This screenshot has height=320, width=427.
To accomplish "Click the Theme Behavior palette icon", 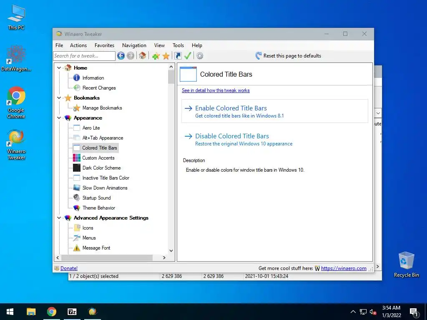I will tap(77, 208).
